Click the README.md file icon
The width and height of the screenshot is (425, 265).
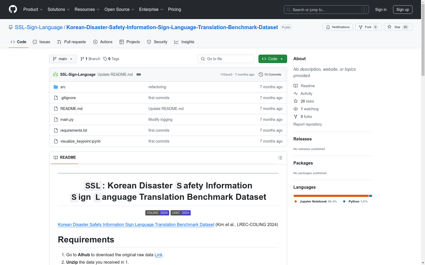point(56,109)
